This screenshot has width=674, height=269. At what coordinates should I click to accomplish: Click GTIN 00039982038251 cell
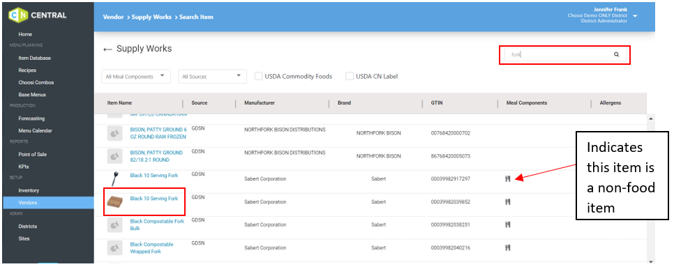click(x=451, y=224)
